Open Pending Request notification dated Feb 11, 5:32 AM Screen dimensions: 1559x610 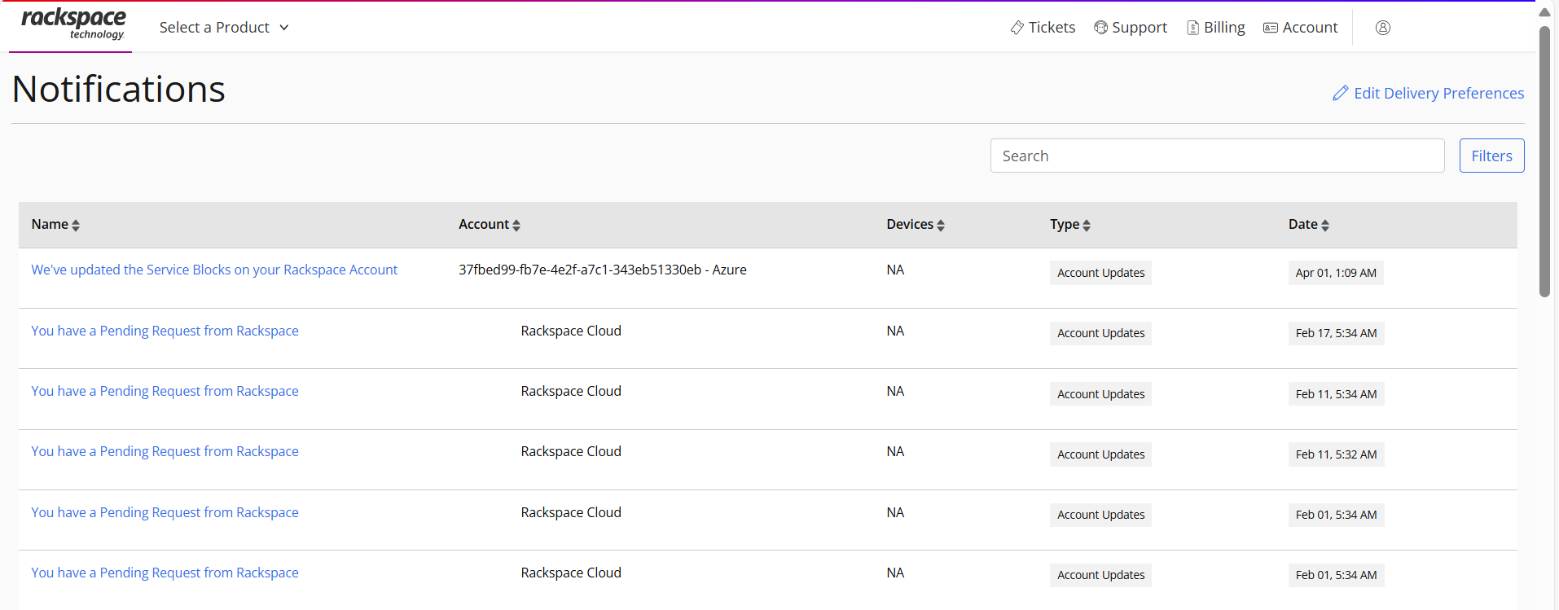pyautogui.click(x=165, y=451)
